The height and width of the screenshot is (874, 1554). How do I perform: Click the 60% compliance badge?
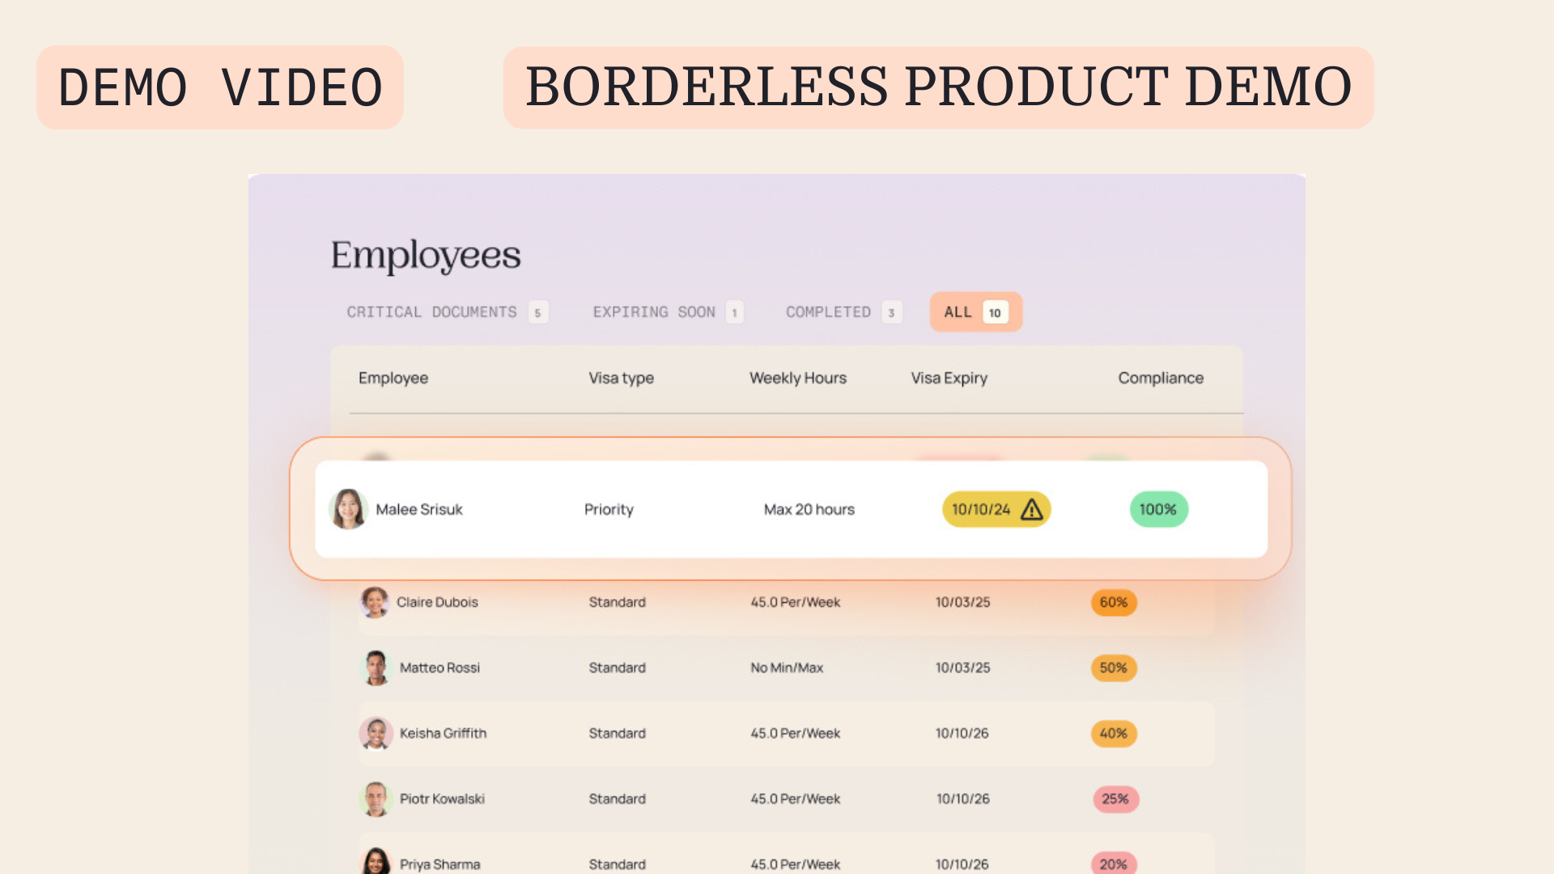click(1114, 602)
